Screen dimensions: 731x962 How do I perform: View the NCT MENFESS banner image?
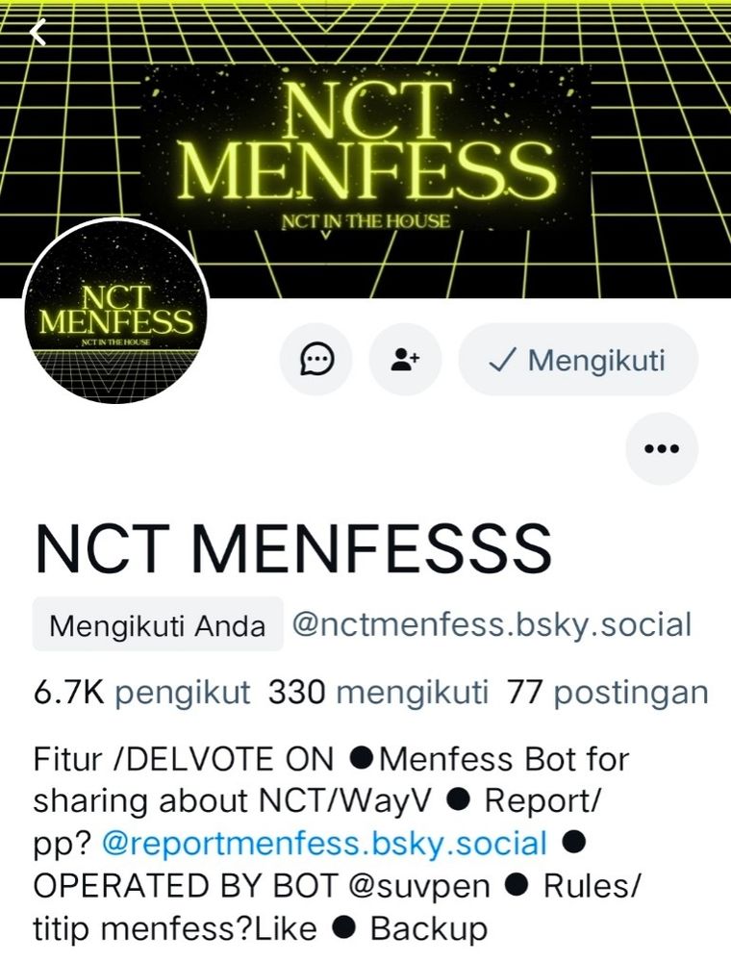click(365, 148)
